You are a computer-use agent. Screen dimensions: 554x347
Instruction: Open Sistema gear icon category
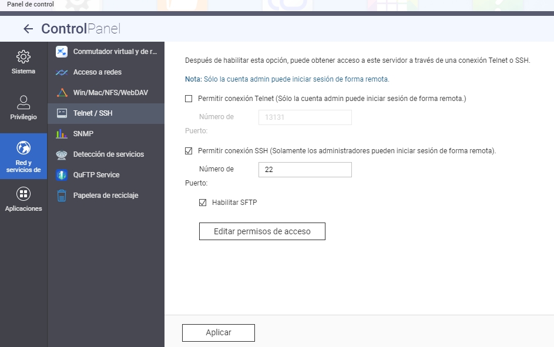point(23,56)
